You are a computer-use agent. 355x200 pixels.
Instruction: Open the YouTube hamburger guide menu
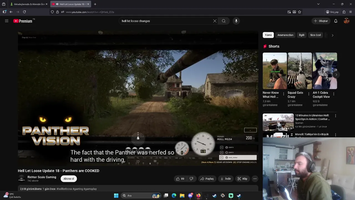pyautogui.click(x=7, y=21)
